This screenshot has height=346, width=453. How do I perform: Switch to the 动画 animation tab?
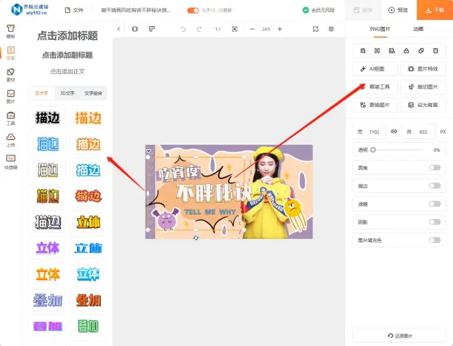418,30
